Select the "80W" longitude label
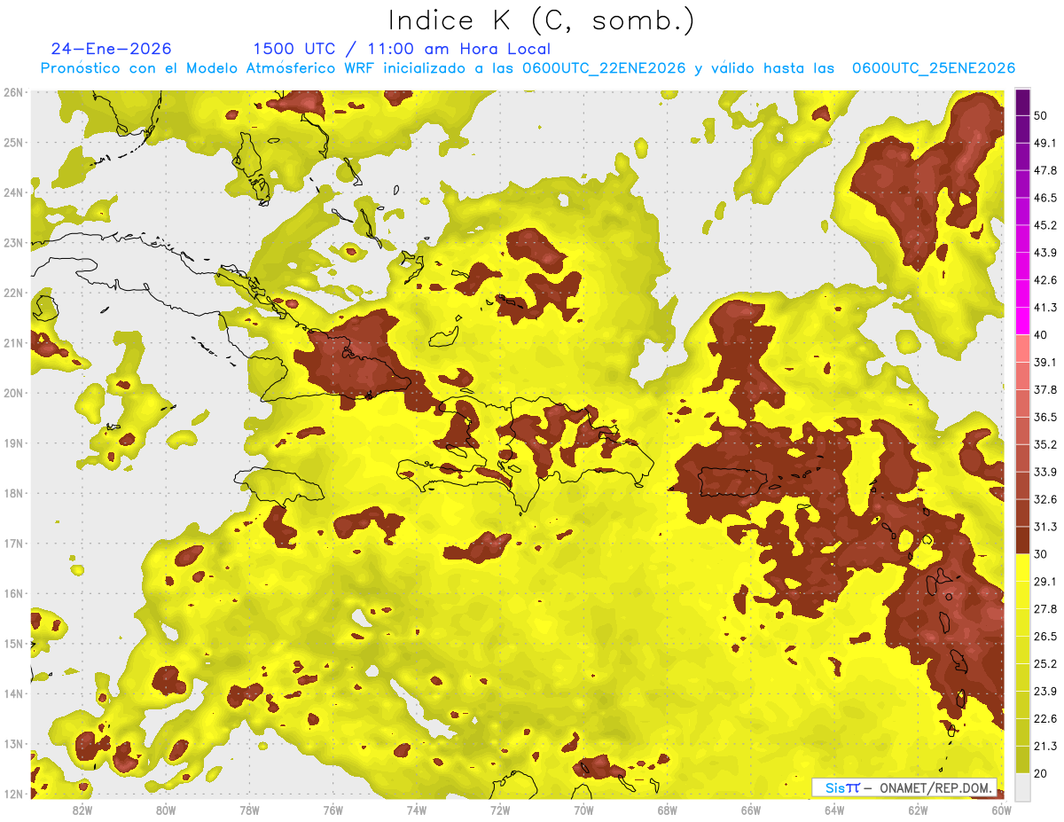The width and height of the screenshot is (1064, 822). tap(166, 810)
